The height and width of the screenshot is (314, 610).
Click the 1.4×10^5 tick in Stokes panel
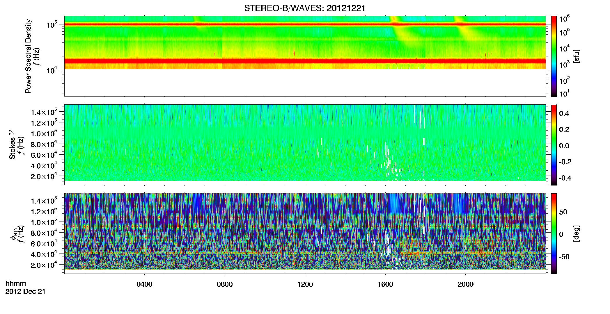click(x=44, y=112)
